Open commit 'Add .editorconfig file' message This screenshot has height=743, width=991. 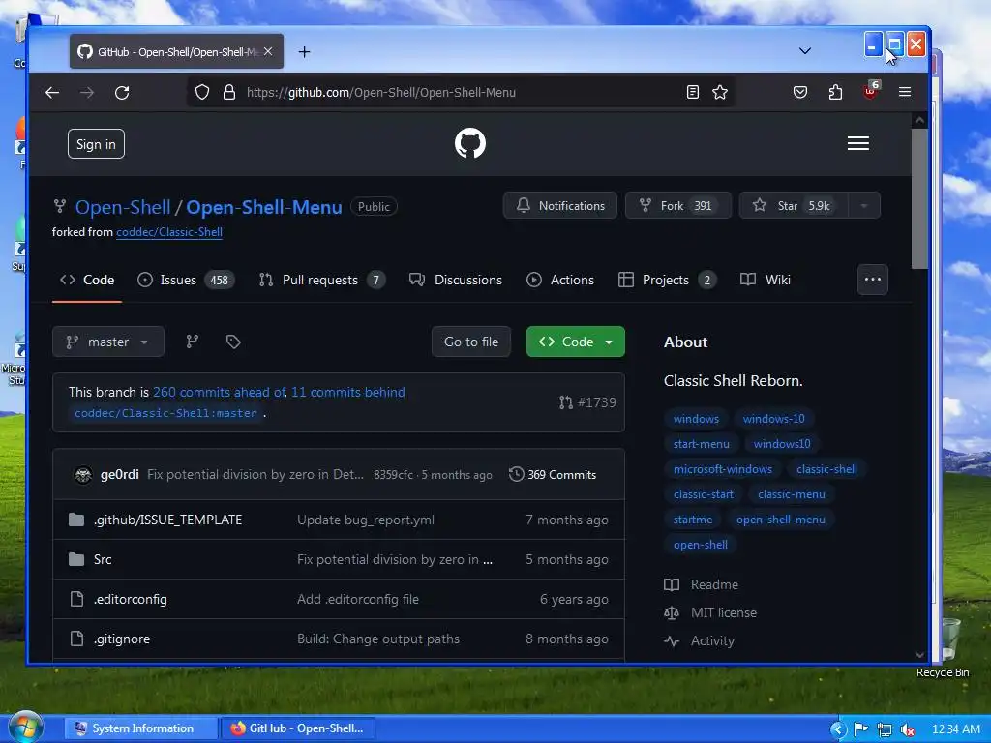(x=358, y=600)
